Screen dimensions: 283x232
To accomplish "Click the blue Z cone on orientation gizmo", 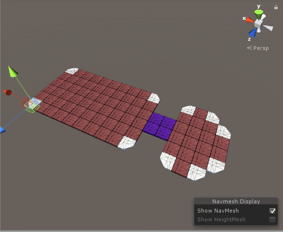I will (252, 33).
